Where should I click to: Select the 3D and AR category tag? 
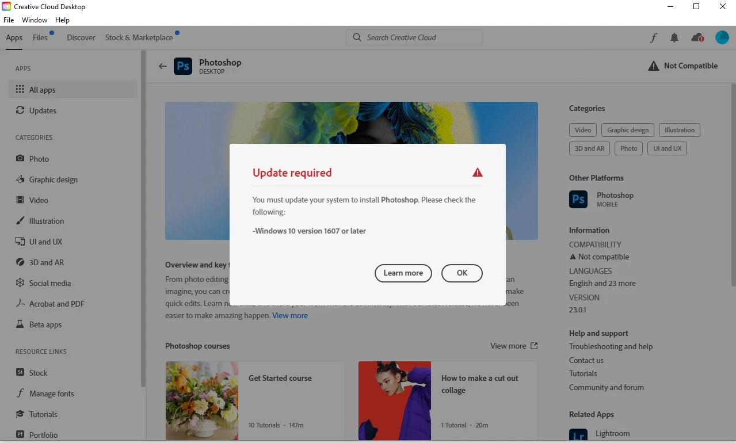(590, 148)
